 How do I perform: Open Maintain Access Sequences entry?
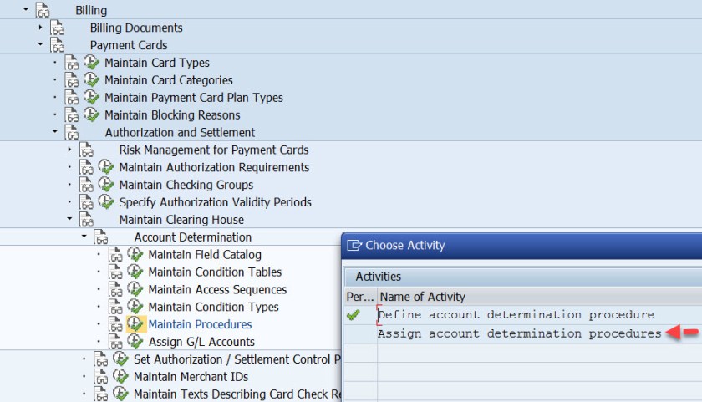217,289
